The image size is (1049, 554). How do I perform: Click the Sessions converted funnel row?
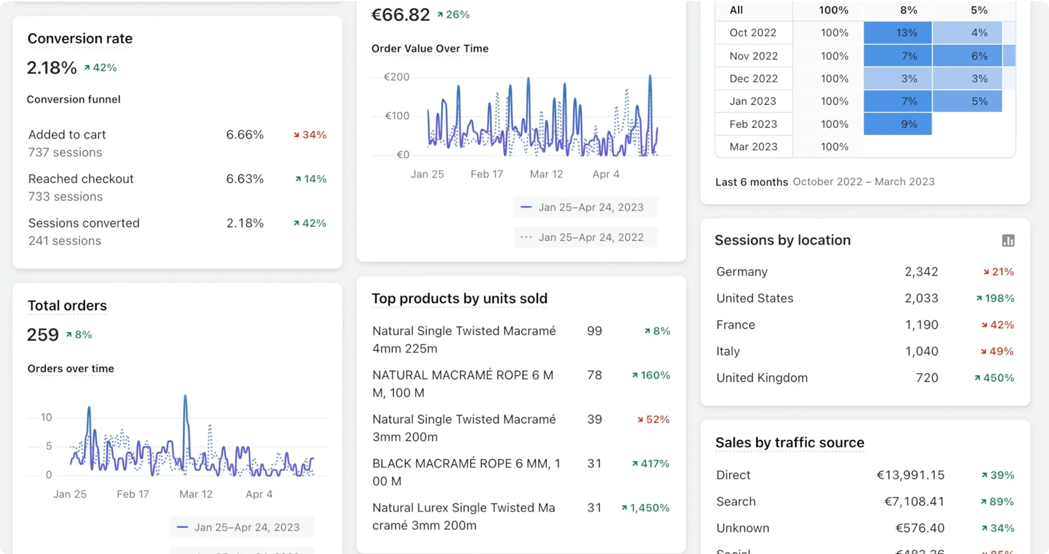177,232
